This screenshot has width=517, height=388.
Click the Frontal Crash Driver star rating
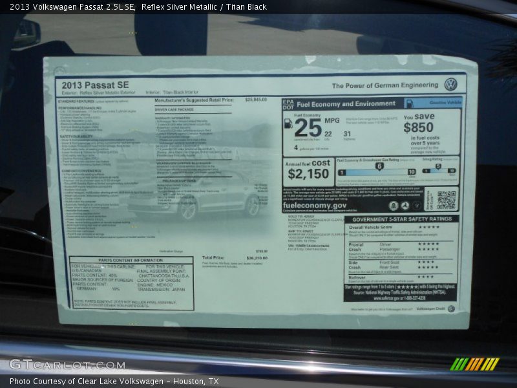(428, 244)
